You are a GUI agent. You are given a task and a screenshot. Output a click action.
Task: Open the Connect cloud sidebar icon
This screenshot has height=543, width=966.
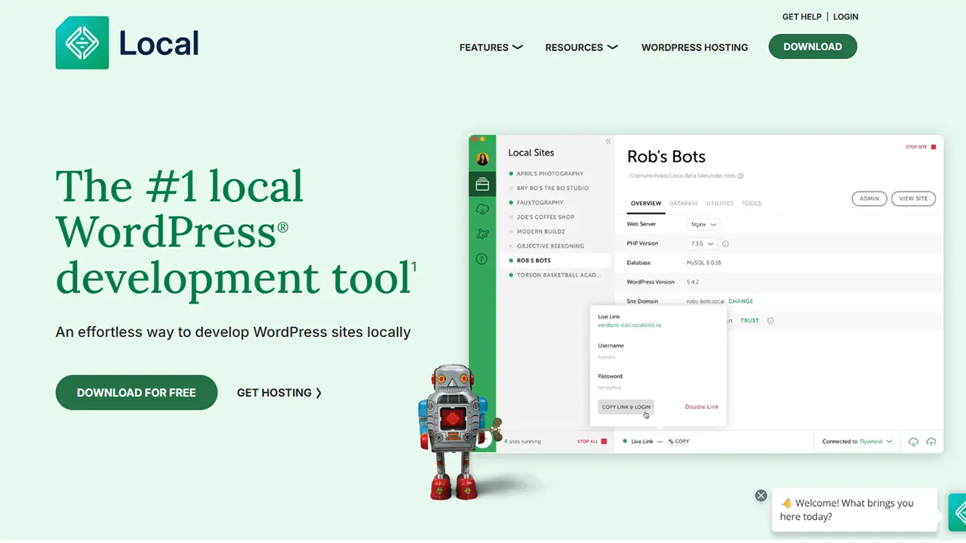pos(482,209)
